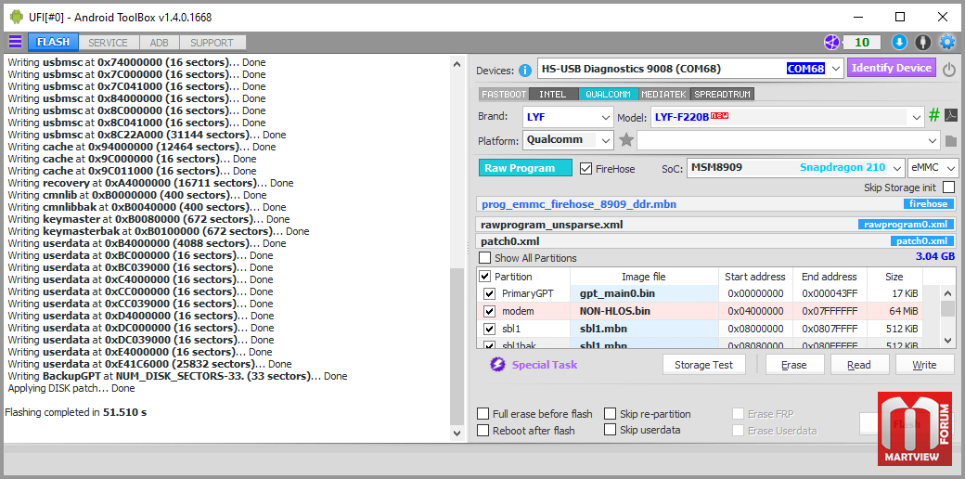Select the QUALCOMM mode tab
Image resolution: width=965 pixels, height=479 pixels.
(x=608, y=94)
